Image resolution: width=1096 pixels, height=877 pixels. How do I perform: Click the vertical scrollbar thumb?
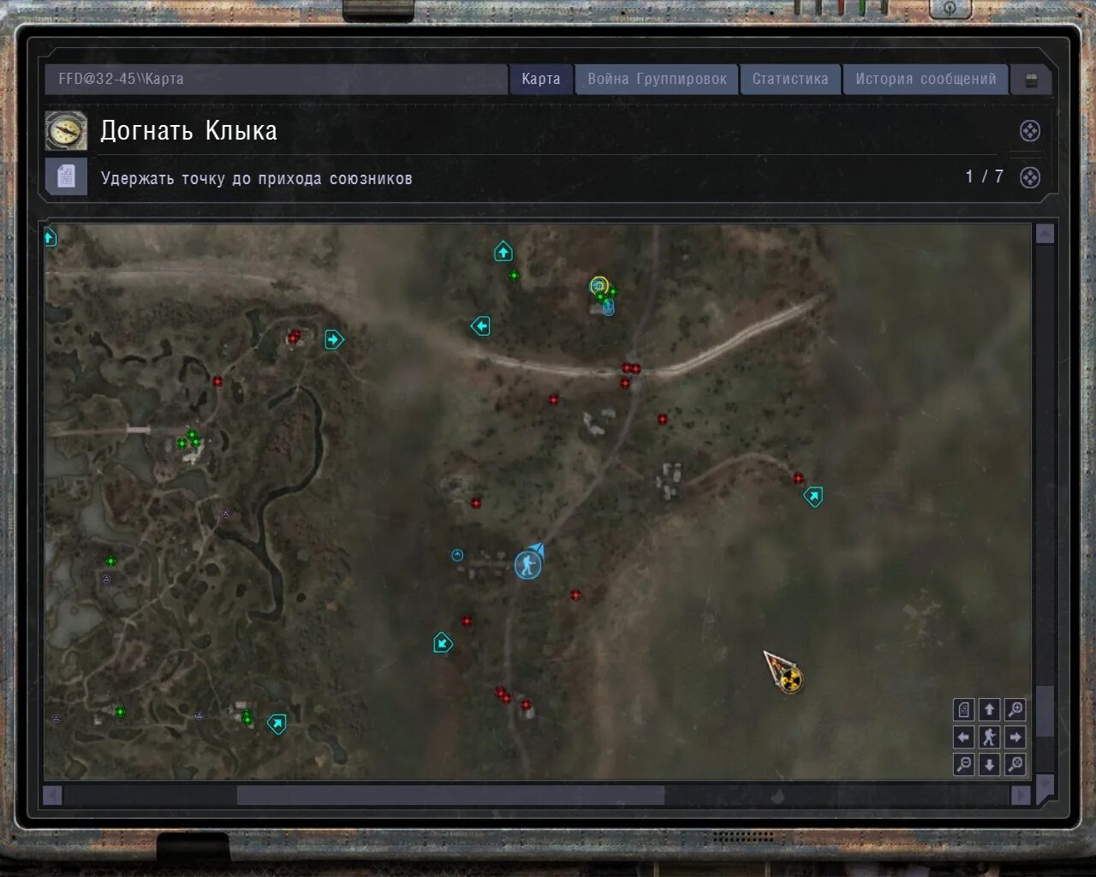tap(1045, 711)
